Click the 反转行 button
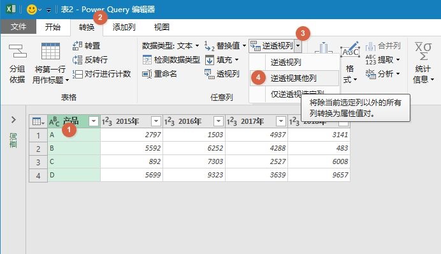The height and width of the screenshot is (254, 441). click(x=90, y=60)
